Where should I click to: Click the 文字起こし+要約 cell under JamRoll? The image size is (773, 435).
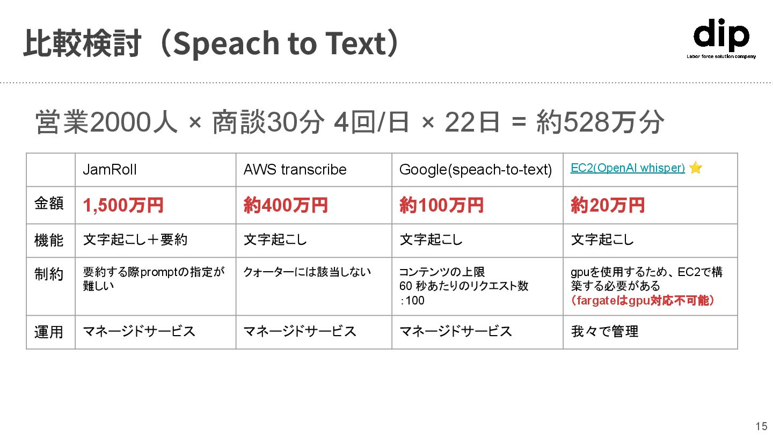click(x=135, y=240)
